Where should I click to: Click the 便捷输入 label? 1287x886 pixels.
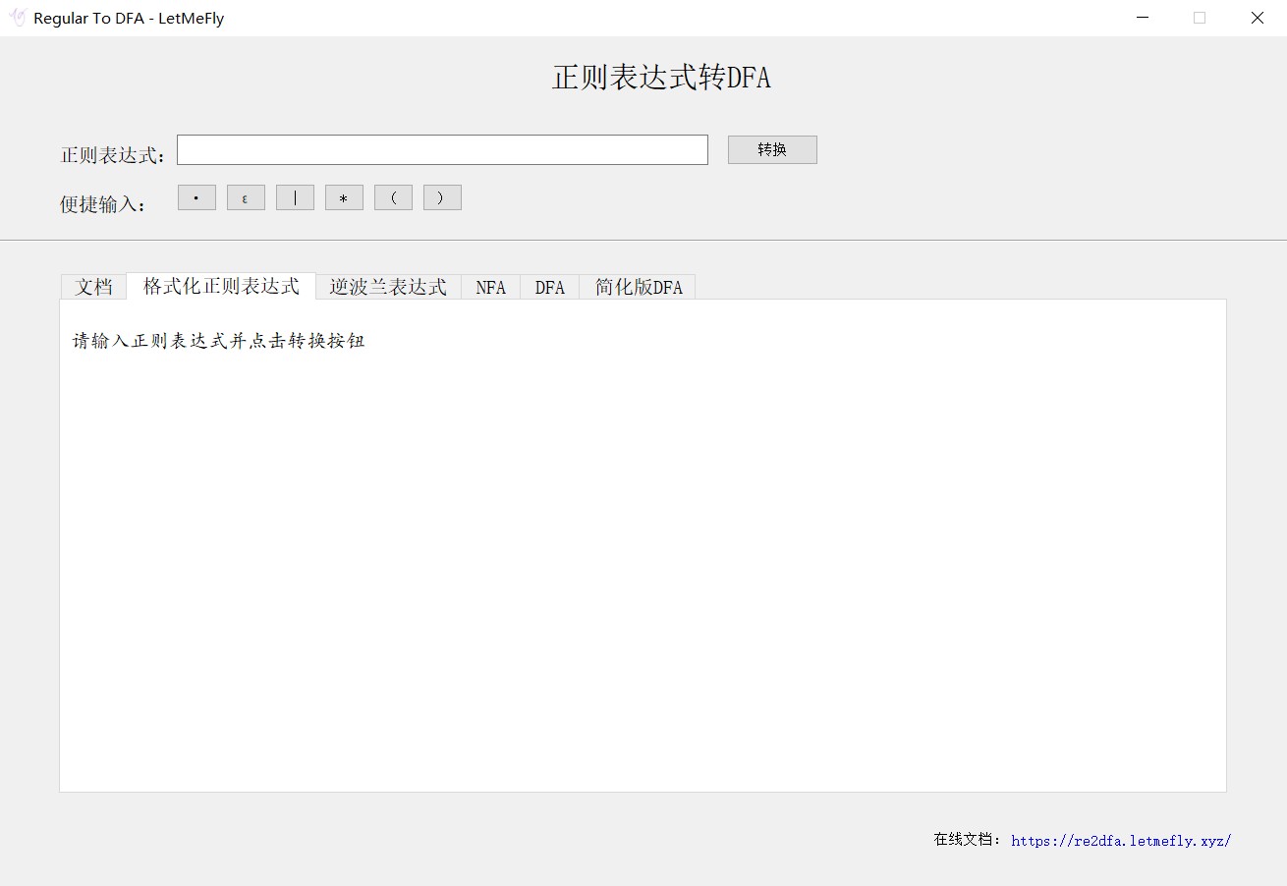[x=103, y=204]
